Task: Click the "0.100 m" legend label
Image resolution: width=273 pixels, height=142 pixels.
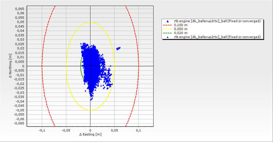Action: click(x=181, y=25)
